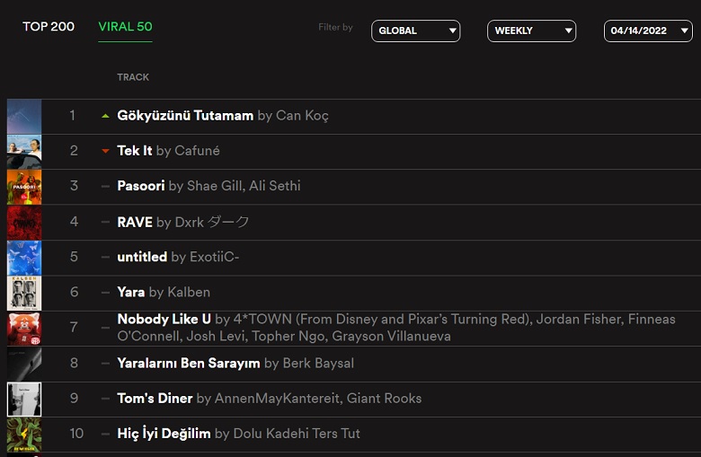Open track Yara by Kalben
Screen dimensions: 701x457
tap(164, 292)
